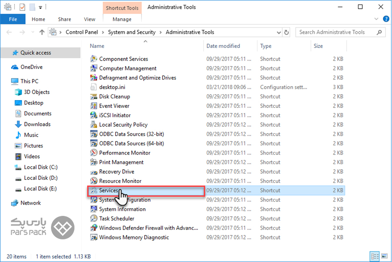Screen dimensions: 392x262
Task: Open the File menu
Action: 13,19
